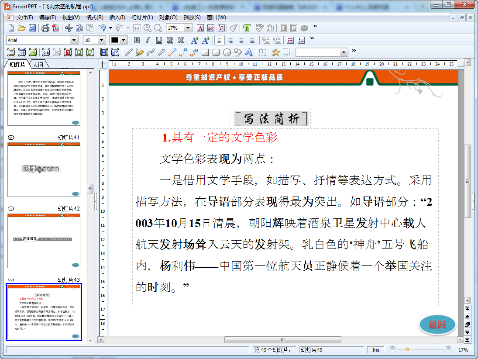Viewport: 478px width, 359px height.
Task: Expand more items on the object toolbar
Action: tap(354, 51)
